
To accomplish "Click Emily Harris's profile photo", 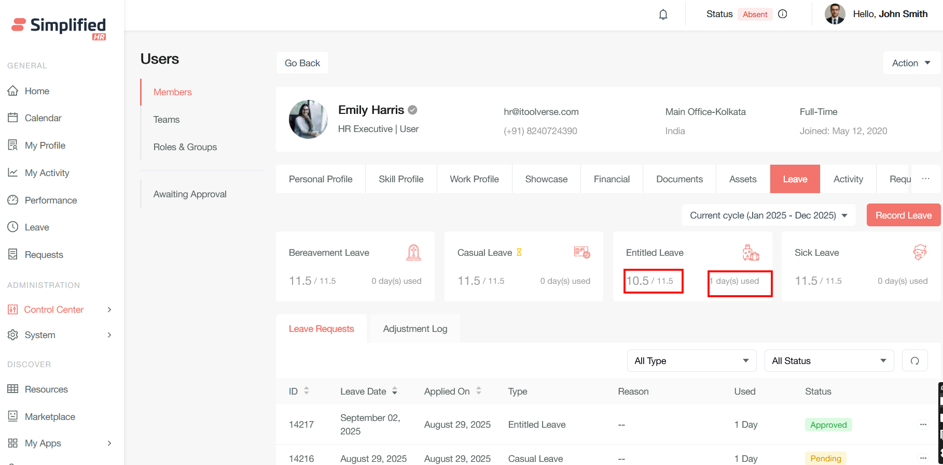I will 308,120.
